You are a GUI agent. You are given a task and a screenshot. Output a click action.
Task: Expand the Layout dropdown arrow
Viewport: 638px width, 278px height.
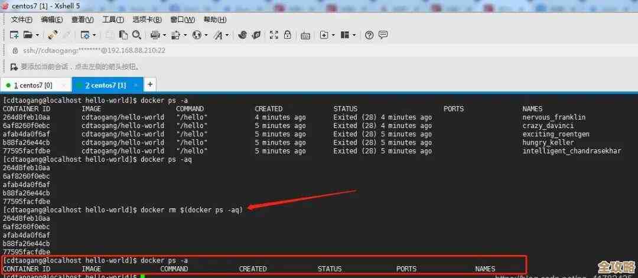354,35
